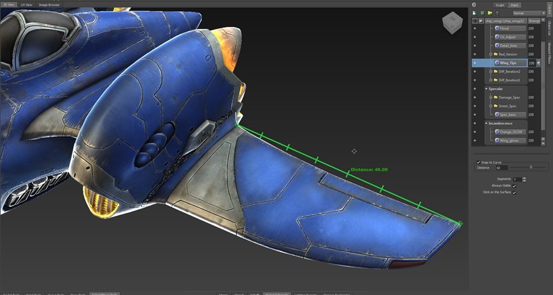Expand the Red_Version folder plus sign
Image resolution: width=553 pixels, height=295 pixels.
[490, 54]
